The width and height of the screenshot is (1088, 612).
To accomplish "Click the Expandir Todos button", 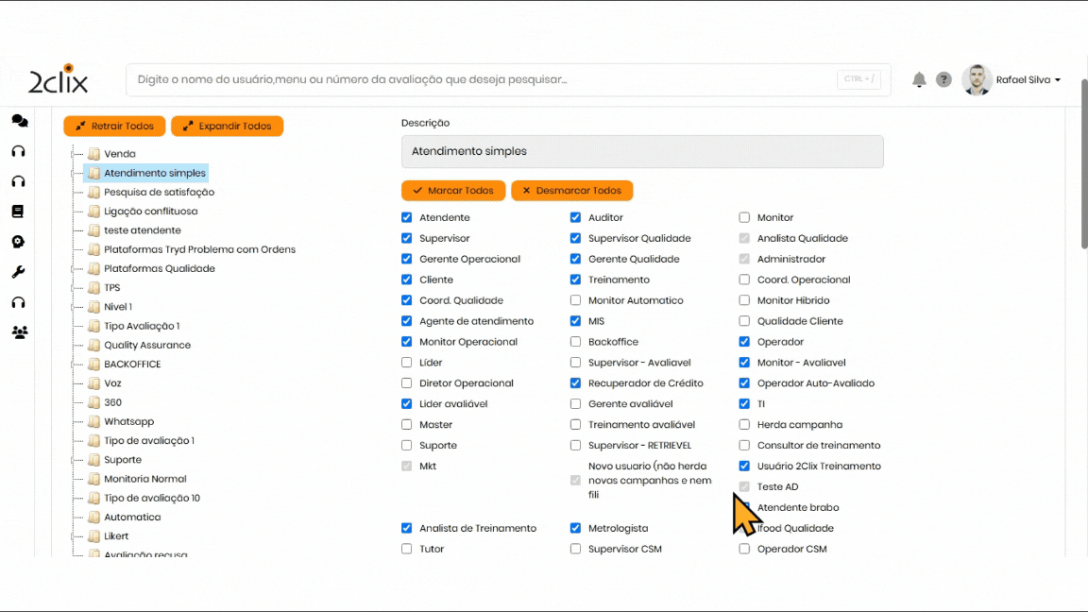I will point(227,127).
